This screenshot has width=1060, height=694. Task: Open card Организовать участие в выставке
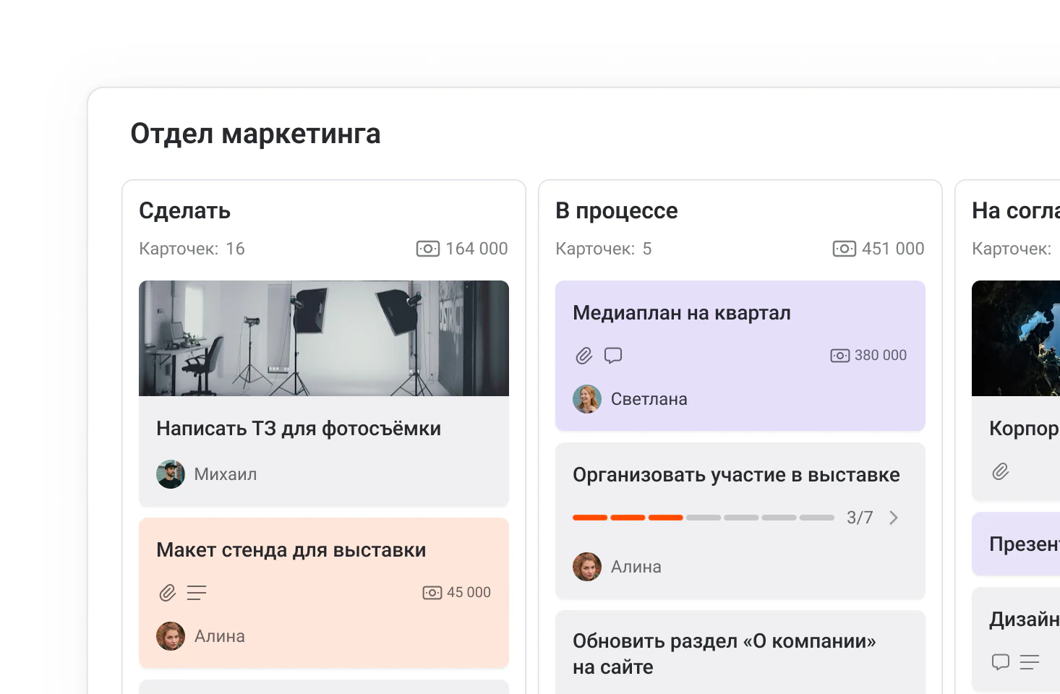point(740,520)
